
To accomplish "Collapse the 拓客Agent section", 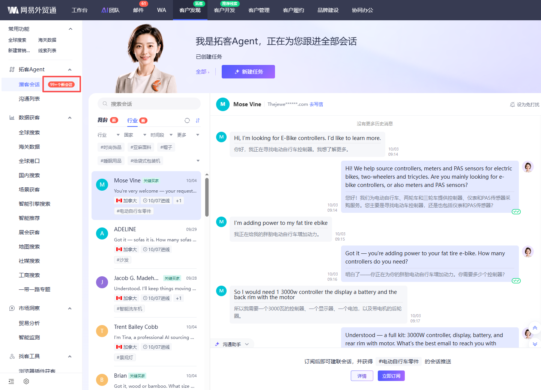I will point(70,69).
